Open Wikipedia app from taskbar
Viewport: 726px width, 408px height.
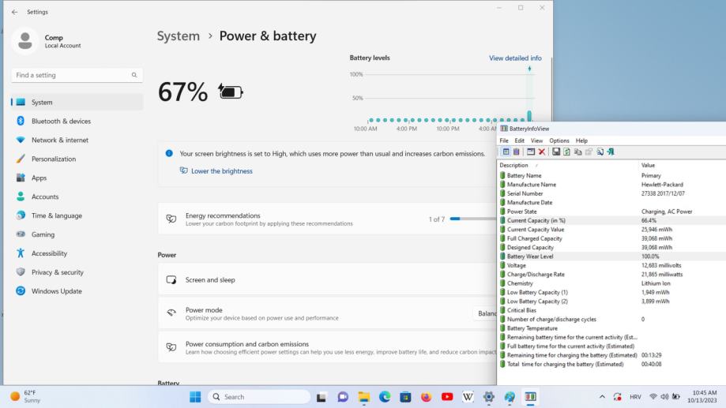pos(468,397)
